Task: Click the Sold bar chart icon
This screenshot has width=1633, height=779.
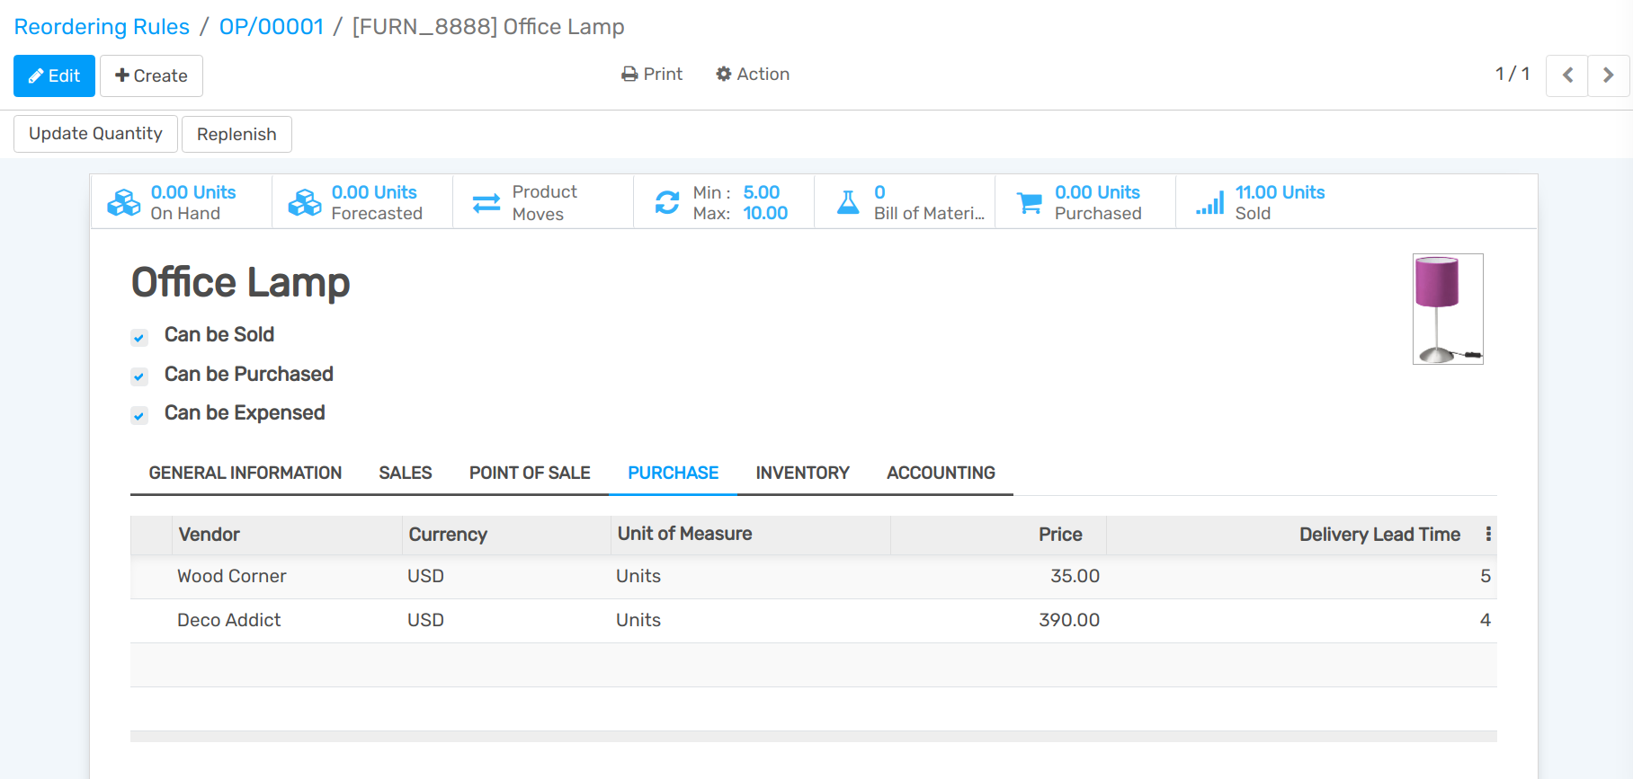Action: [x=1210, y=203]
